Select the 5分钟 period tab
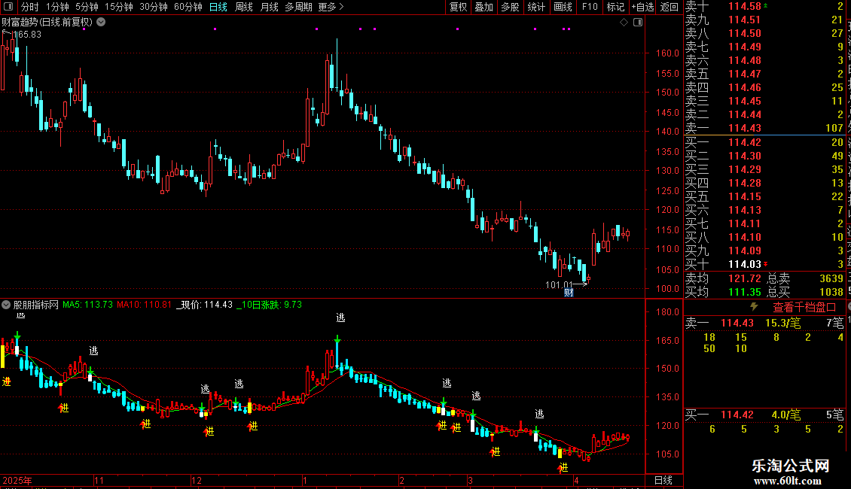 (87, 7)
